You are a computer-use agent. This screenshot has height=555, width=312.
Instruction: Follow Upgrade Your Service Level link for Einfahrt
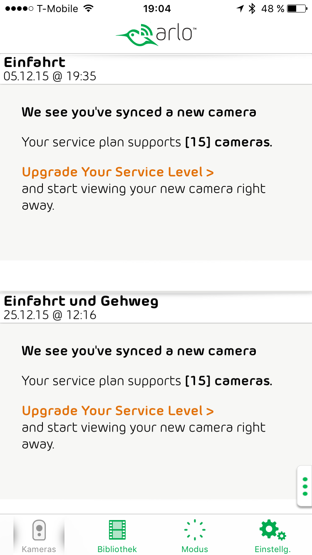point(118,172)
